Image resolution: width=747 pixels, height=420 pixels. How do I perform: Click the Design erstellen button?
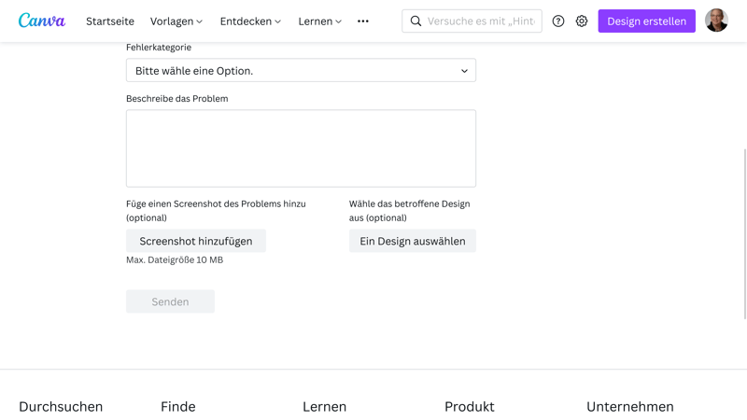click(646, 21)
